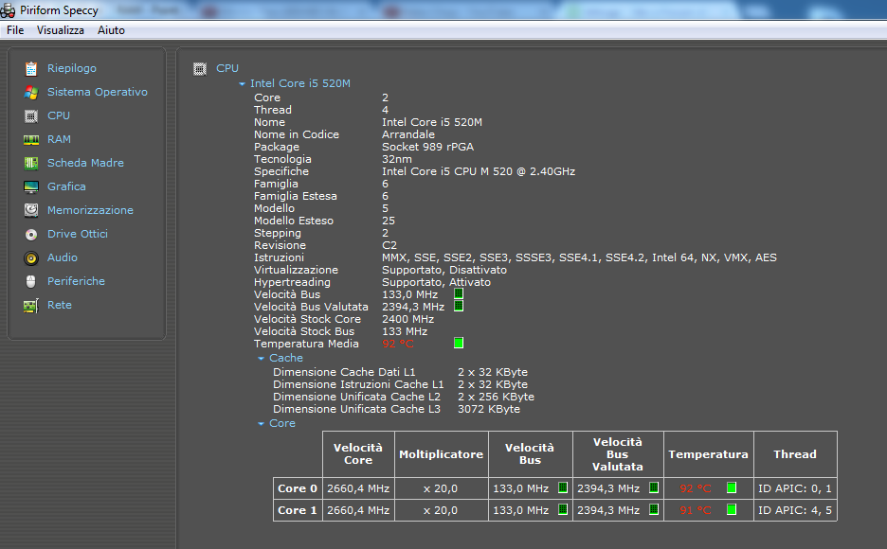
Task: Click the Core section heading
Action: [x=282, y=424]
